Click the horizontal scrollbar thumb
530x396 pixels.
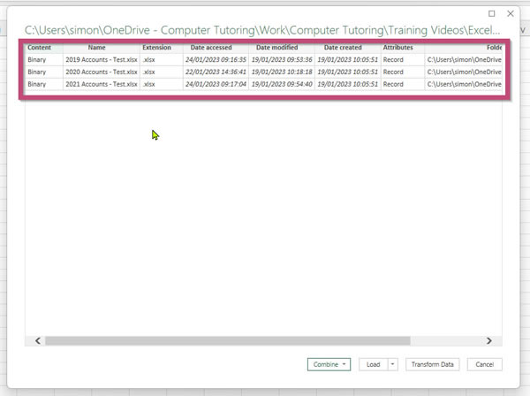228,340
